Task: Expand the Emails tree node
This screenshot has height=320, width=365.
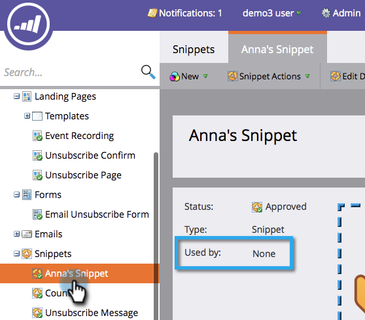Action: point(16,234)
